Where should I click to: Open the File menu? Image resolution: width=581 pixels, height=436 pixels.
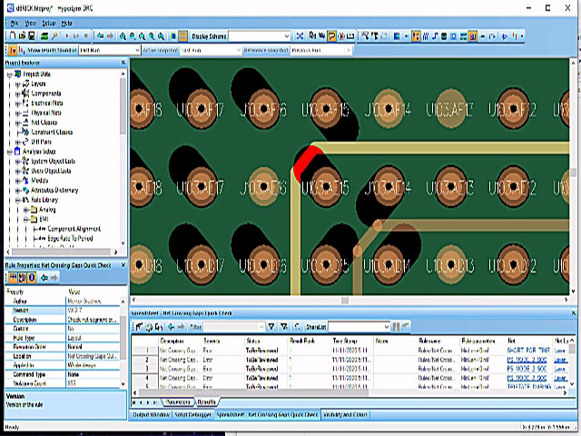click(15, 24)
